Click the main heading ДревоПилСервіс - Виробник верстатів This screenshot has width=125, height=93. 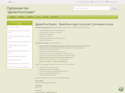point(74,24)
